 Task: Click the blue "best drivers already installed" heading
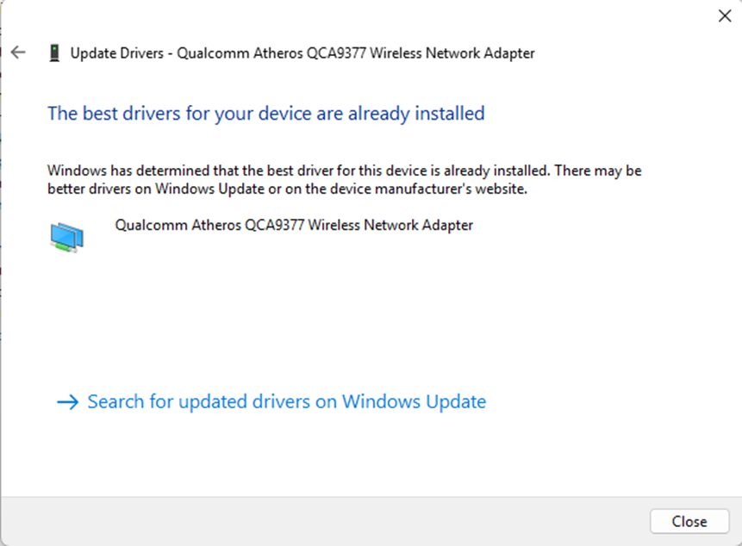click(x=265, y=113)
